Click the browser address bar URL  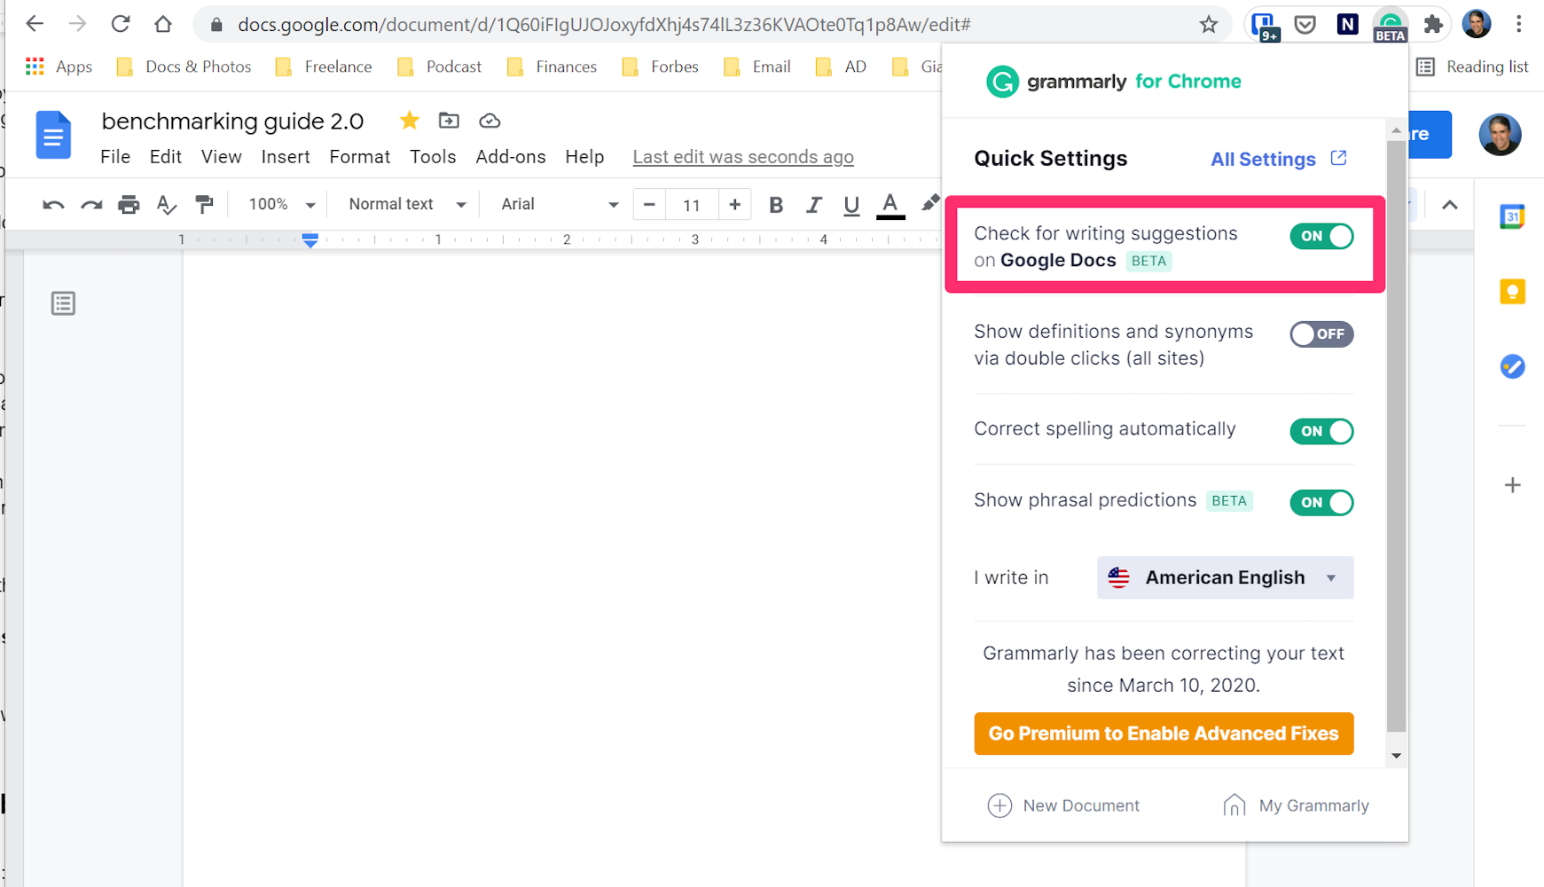pyautogui.click(x=604, y=25)
